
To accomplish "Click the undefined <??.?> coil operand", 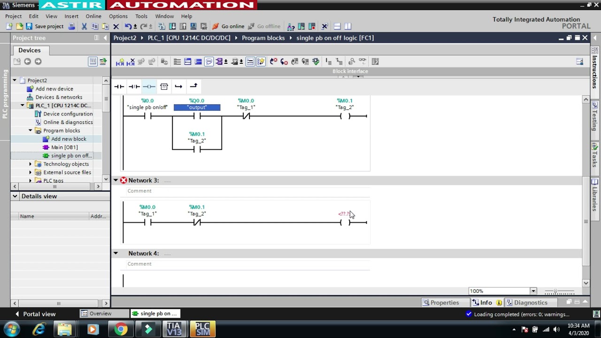I will pyautogui.click(x=344, y=214).
